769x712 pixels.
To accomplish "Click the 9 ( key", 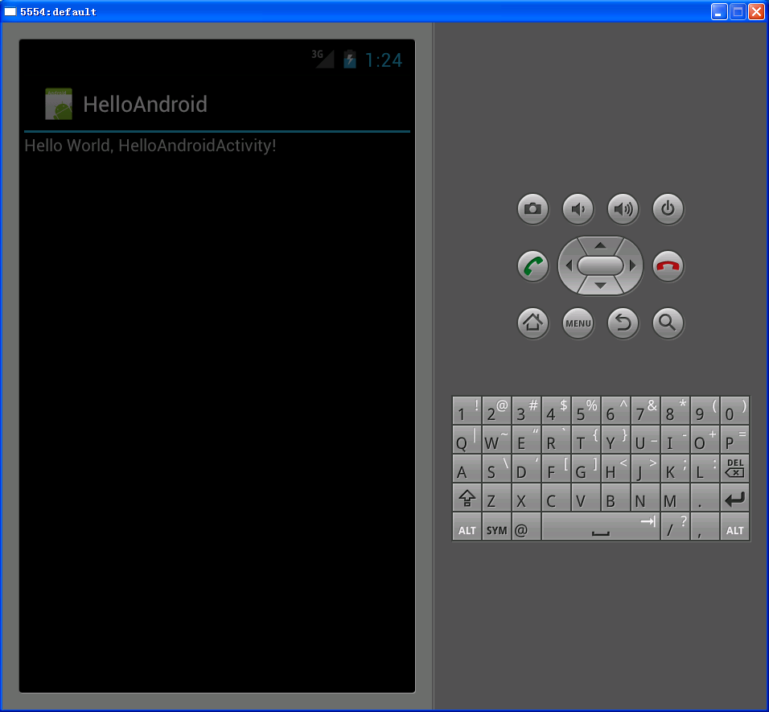I will pyautogui.click(x=705, y=410).
